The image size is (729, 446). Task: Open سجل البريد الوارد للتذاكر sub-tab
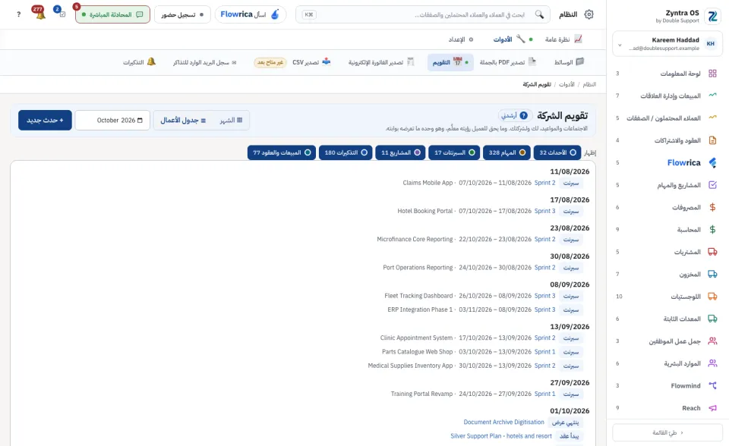point(204,62)
